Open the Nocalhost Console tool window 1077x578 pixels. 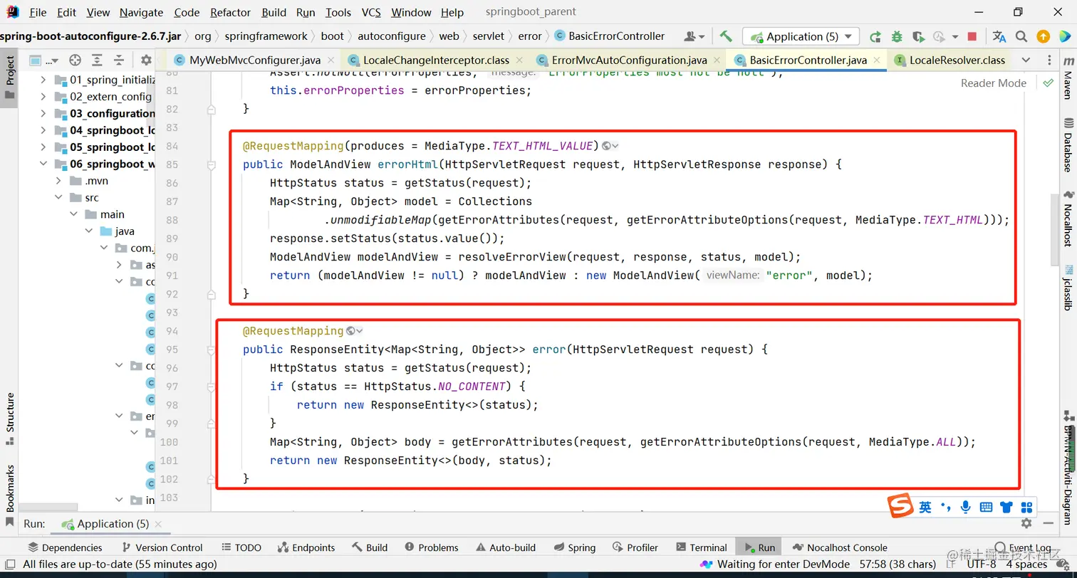pos(840,547)
